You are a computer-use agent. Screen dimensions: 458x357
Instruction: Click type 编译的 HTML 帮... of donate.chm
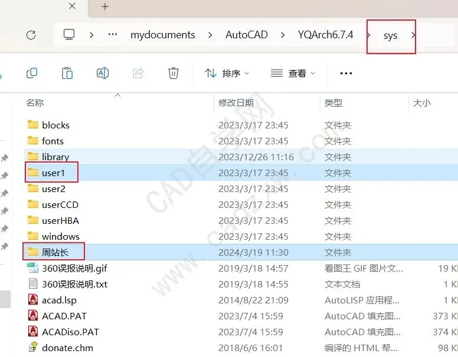click(x=361, y=348)
